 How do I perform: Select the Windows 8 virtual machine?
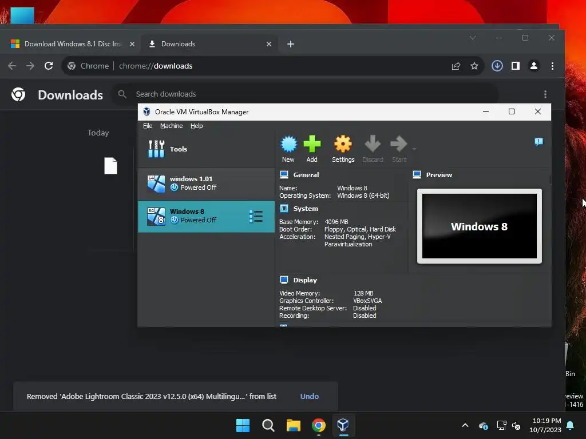206,217
